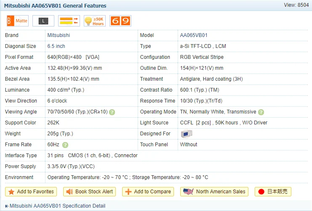The height and width of the screenshot is (211, 312).
Task: Click the 'Contrast Ratio' row label
Action: 156,90
